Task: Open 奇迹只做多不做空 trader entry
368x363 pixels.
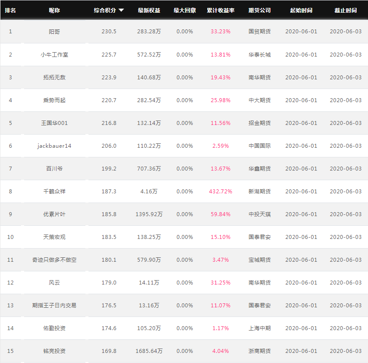Action: [x=54, y=260]
